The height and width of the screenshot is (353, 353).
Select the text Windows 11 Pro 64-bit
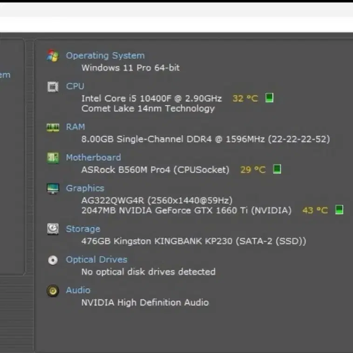click(130, 68)
